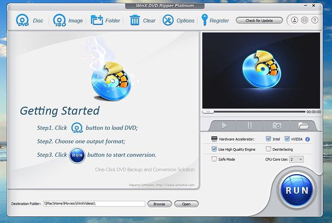Click the big blue RUN button
This screenshot has width=332, height=223.
[x=297, y=190]
